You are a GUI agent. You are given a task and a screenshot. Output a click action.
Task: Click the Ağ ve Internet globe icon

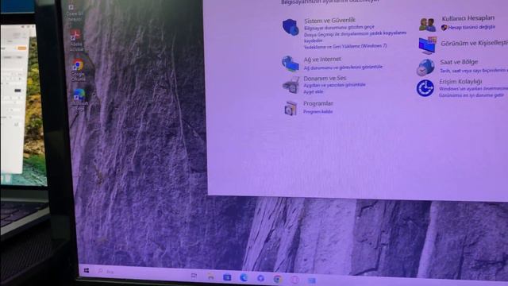(x=290, y=64)
